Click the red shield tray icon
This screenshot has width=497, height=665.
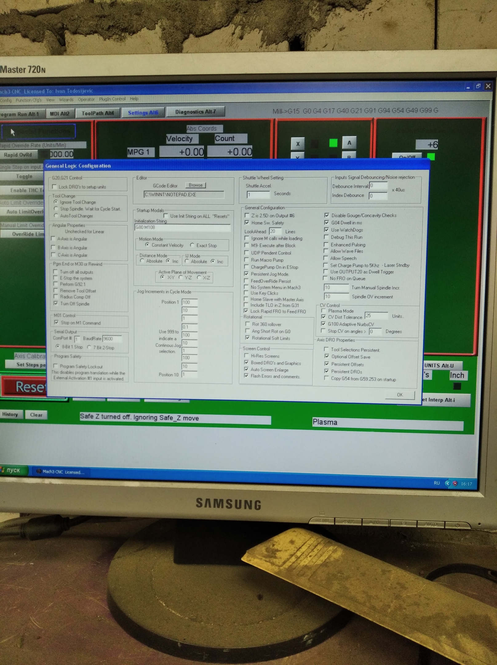pos(455,483)
